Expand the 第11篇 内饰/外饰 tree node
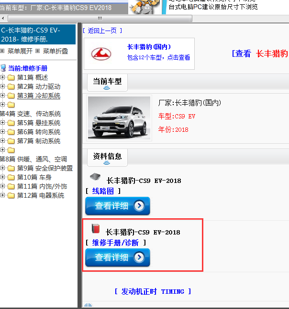Viewport: 289px width, 309px height. [x=2, y=186]
